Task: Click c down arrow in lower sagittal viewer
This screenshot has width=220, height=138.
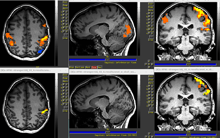Action: (149, 86)
